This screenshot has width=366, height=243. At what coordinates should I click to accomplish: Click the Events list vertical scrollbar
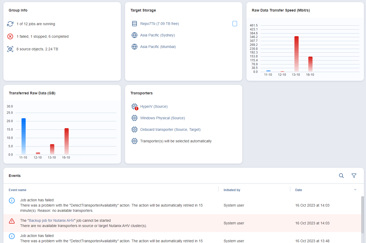362,215
